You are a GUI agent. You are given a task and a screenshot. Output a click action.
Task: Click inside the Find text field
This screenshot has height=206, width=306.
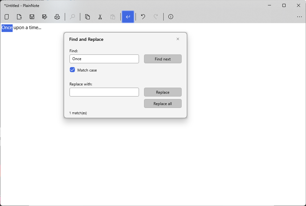point(104,59)
